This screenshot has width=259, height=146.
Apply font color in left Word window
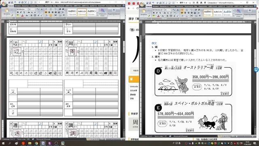[23, 15]
